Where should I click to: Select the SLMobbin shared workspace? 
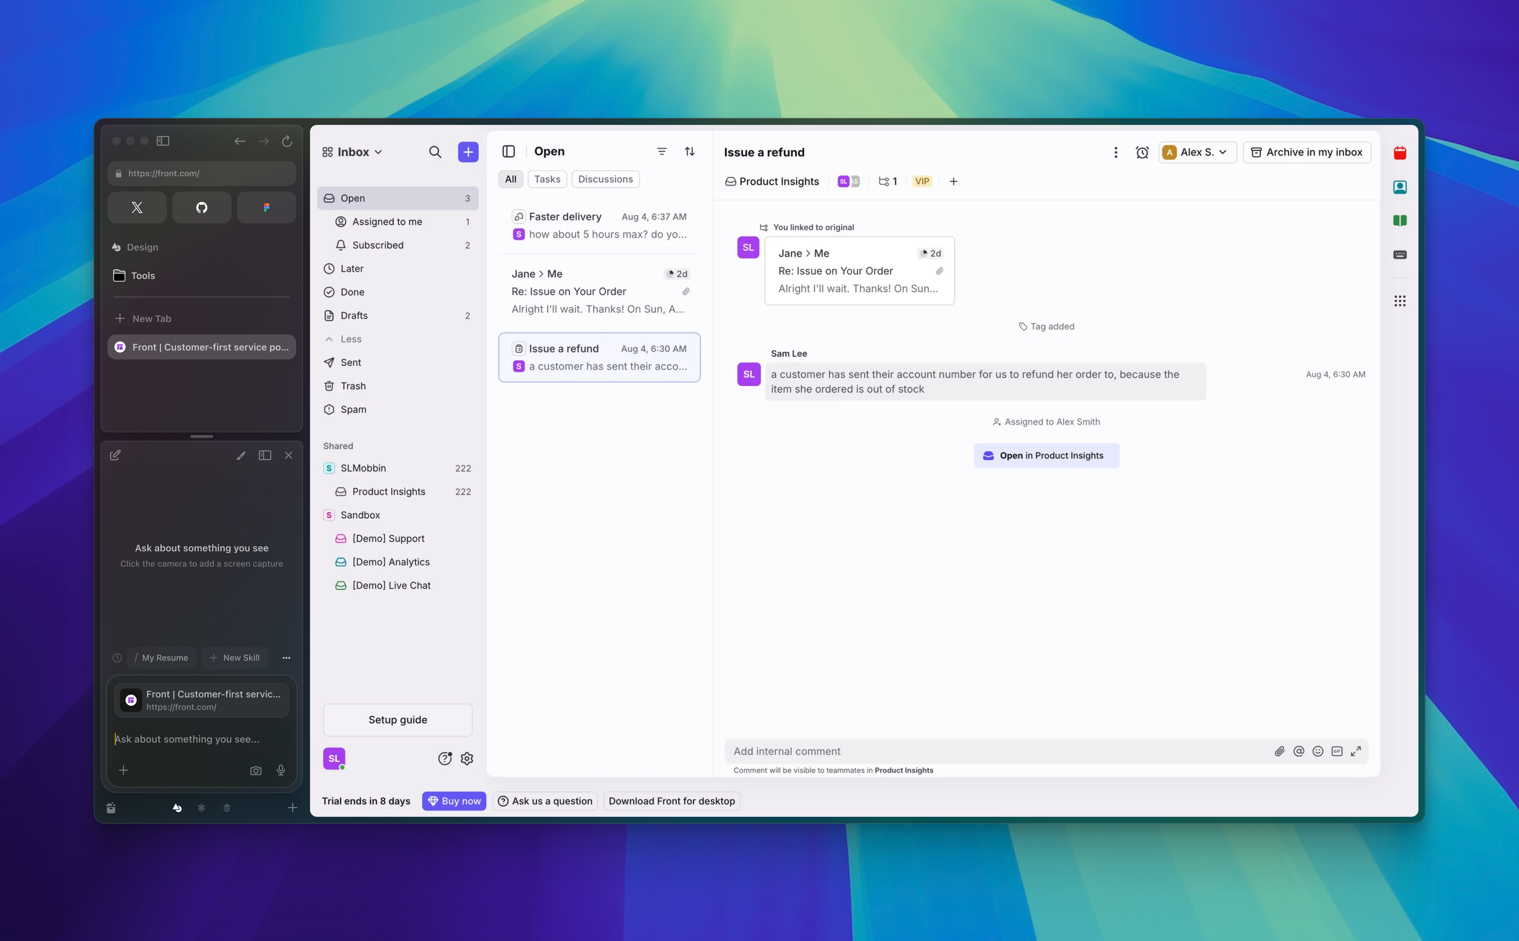397,468
